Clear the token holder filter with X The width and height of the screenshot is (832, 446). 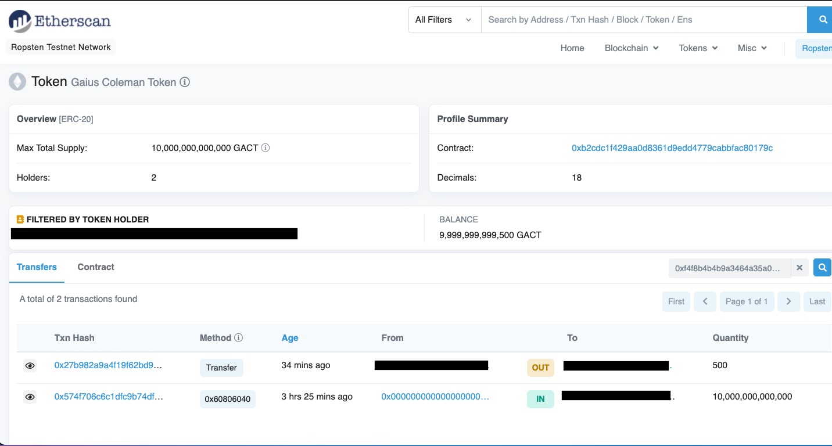click(x=799, y=268)
